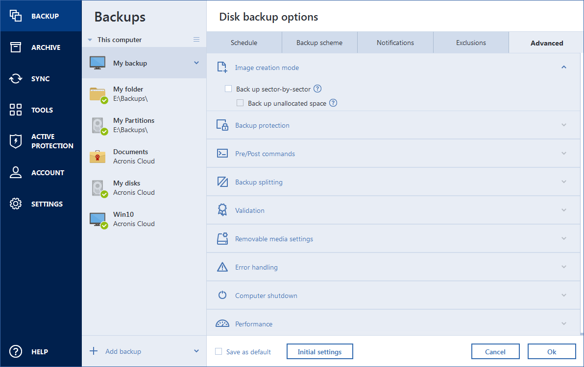584x367 pixels.
Task: Open the Backup section icon in sidebar
Action: click(x=15, y=16)
